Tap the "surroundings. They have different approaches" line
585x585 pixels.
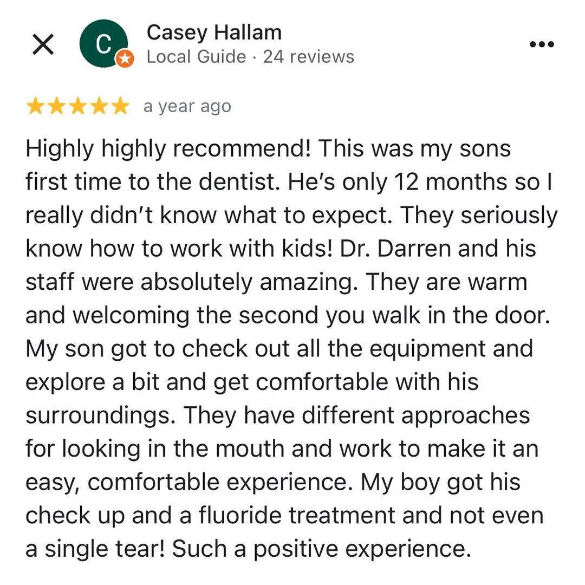277,415
